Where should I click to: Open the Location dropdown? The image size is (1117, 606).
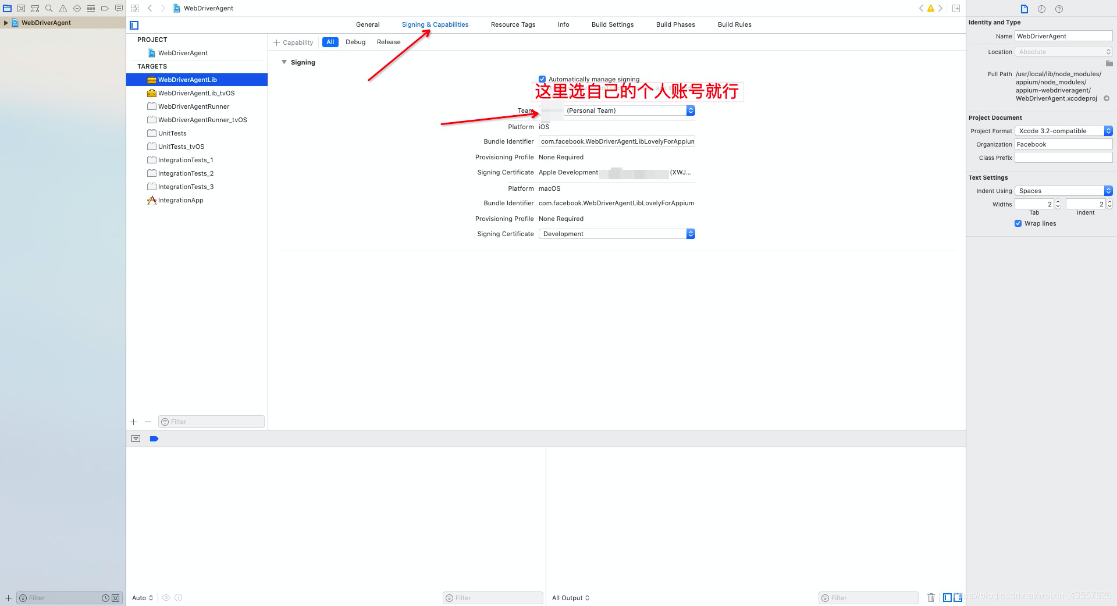click(1063, 52)
